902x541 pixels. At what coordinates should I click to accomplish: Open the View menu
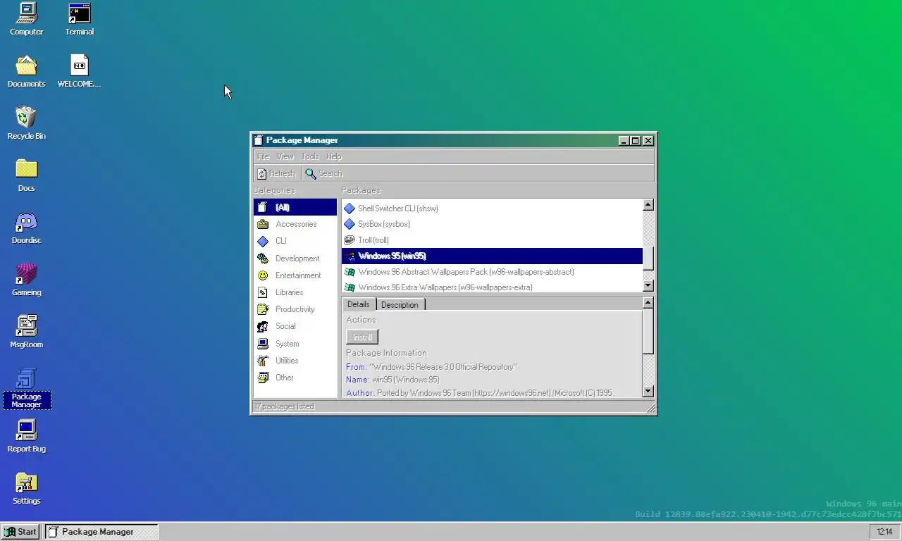(285, 156)
